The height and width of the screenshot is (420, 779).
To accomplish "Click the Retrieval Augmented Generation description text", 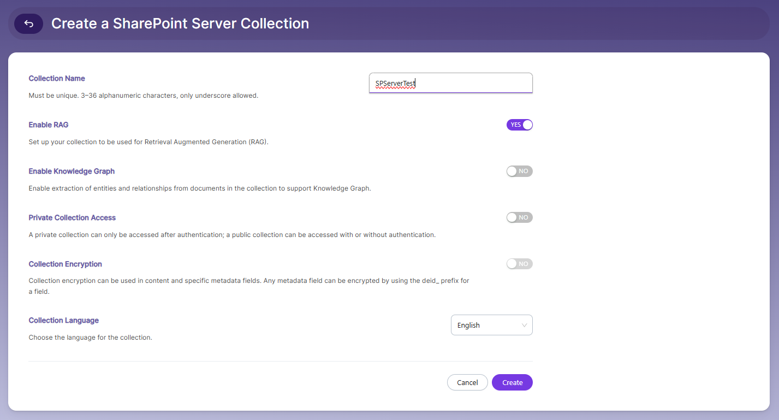I will click(148, 142).
